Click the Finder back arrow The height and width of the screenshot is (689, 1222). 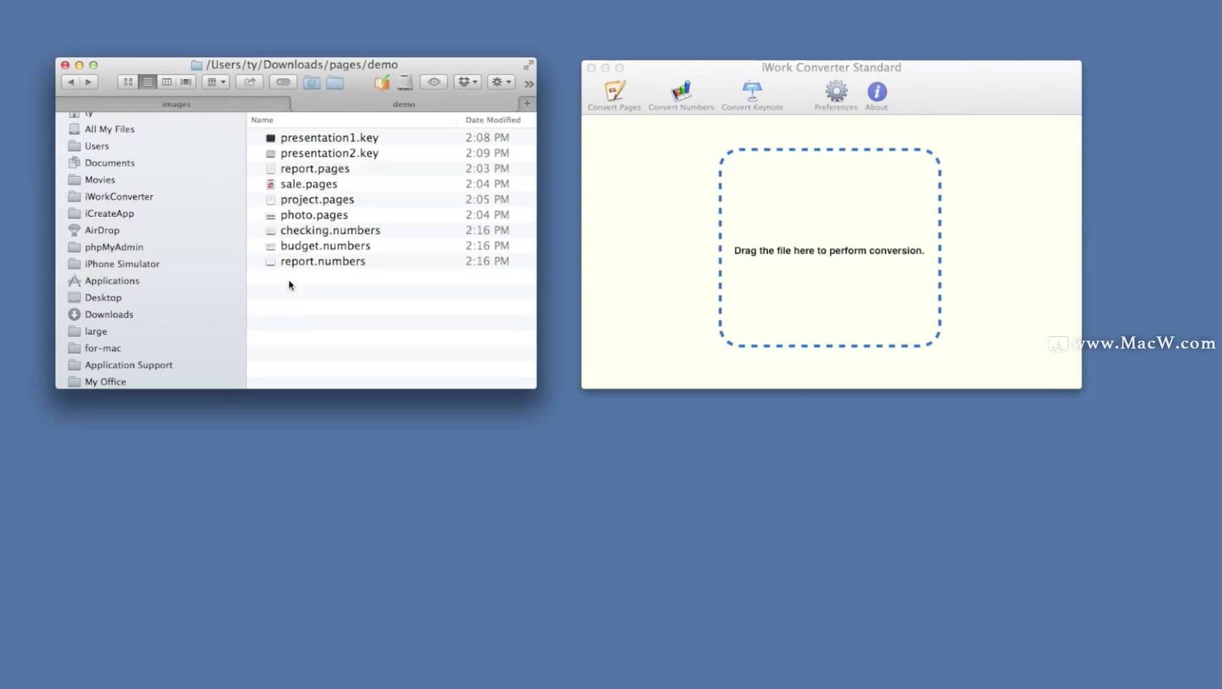[71, 82]
